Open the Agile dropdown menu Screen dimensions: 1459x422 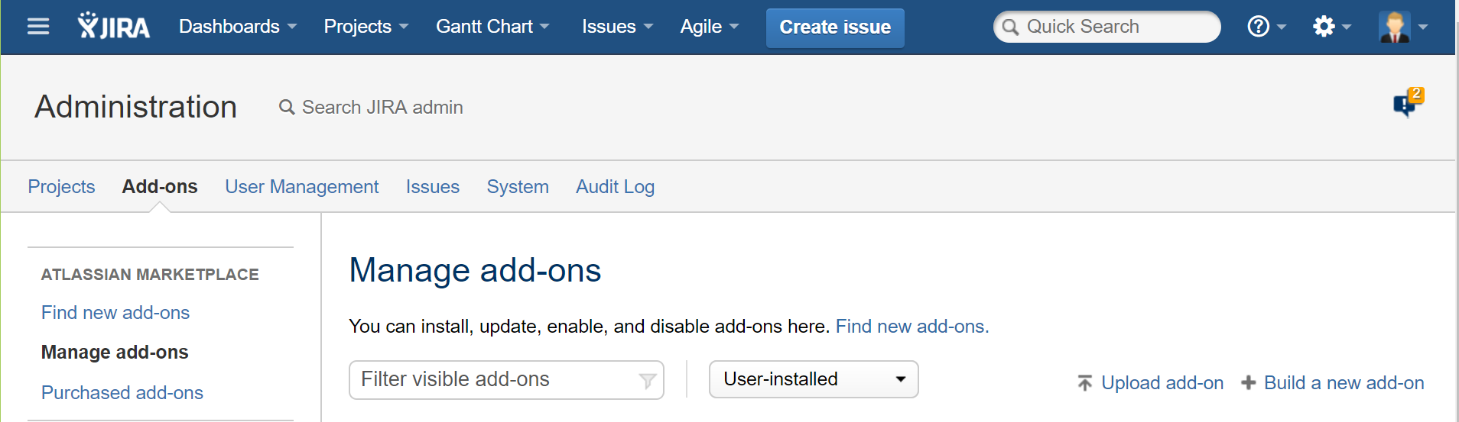tap(709, 27)
